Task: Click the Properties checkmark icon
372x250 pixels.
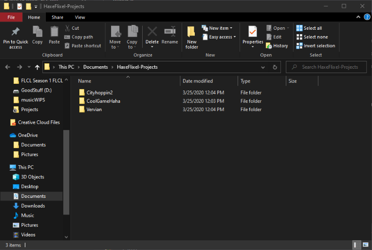Action: (x=253, y=32)
